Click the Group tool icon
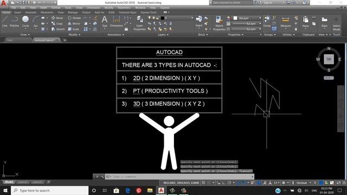Image resolution: width=347 pixels, height=195 pixels. (x=267, y=22)
